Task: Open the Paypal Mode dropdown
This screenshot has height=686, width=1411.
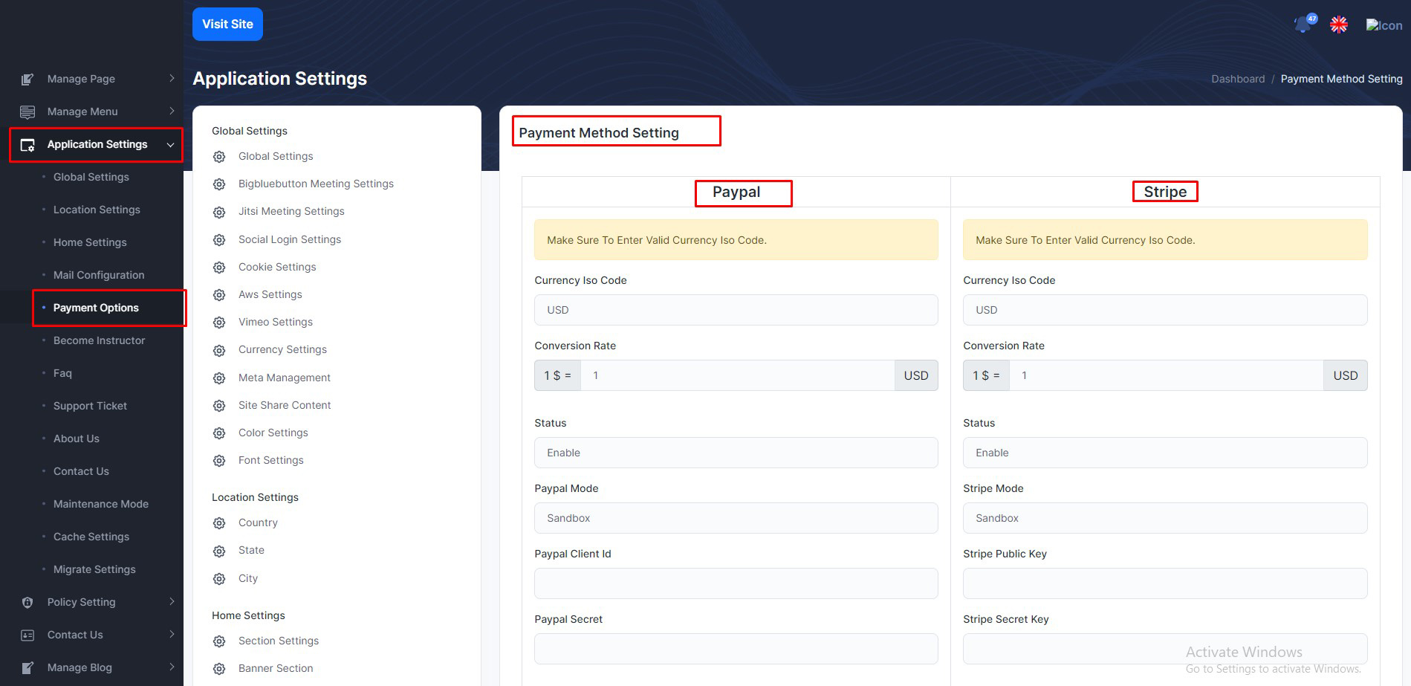Action: tap(736, 518)
